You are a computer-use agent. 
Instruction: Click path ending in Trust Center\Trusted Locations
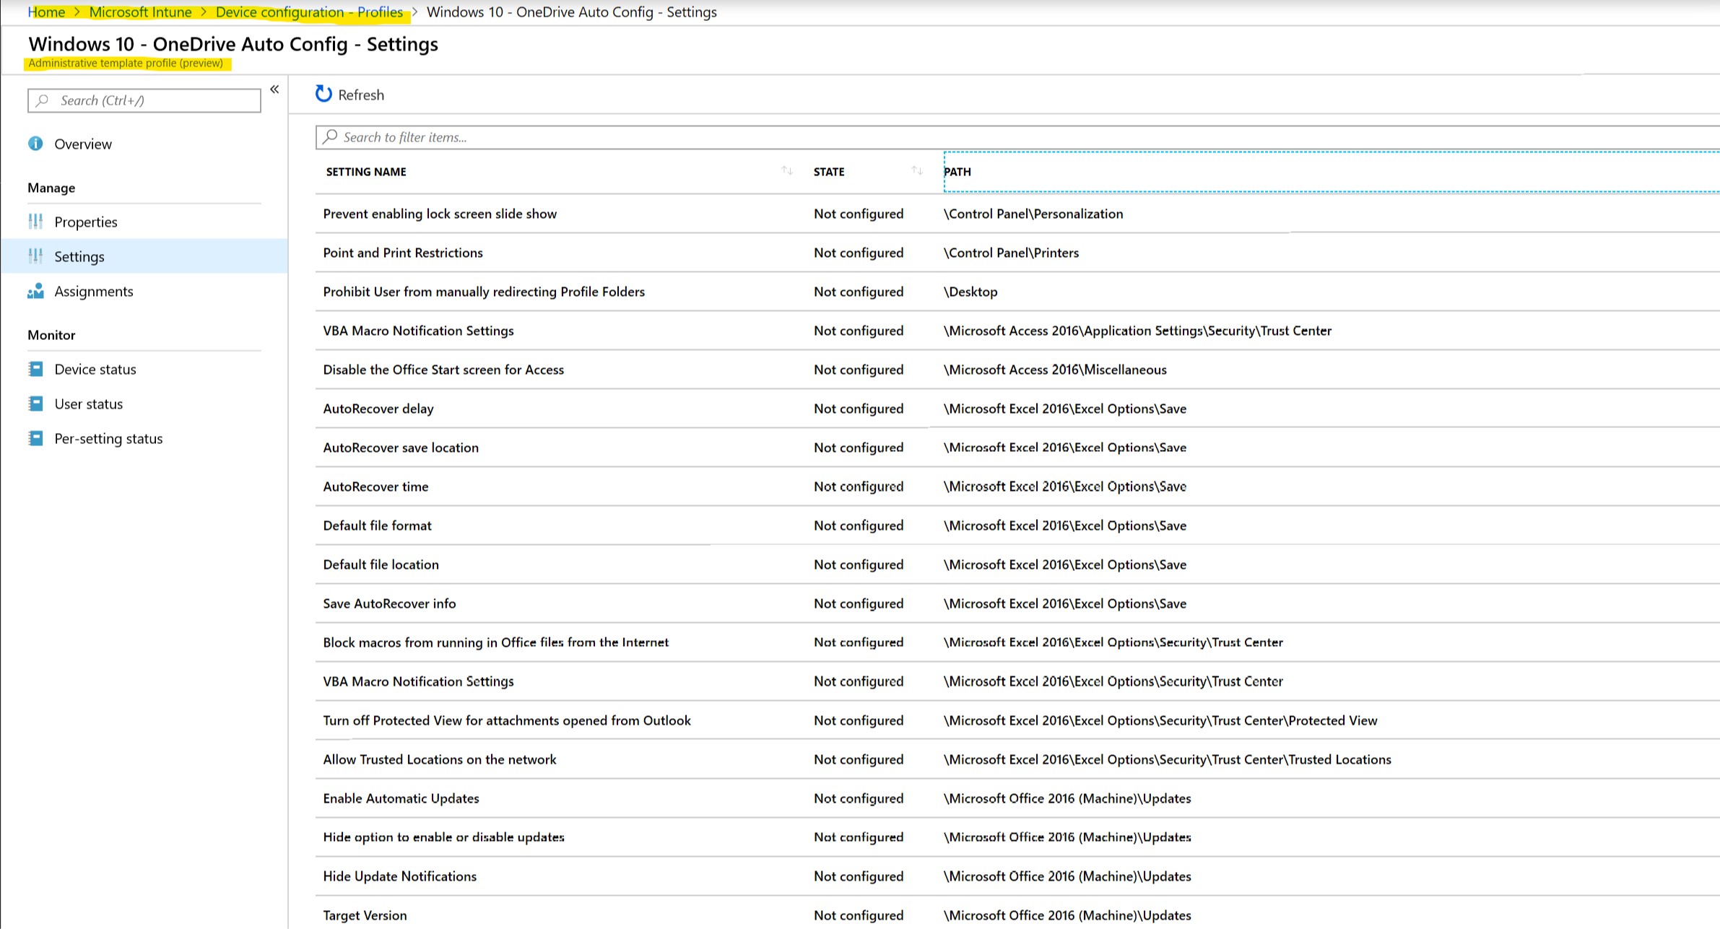click(x=1167, y=759)
